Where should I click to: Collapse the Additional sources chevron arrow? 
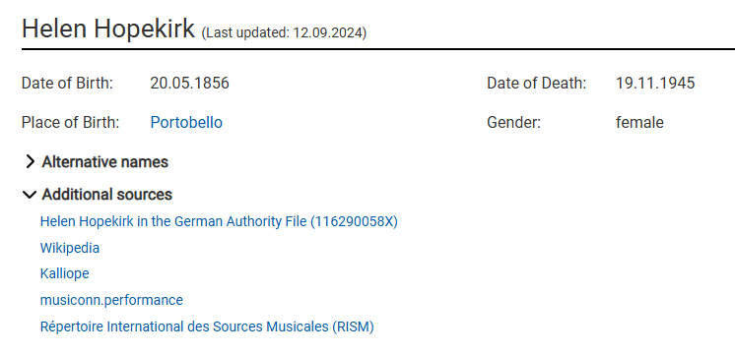click(x=29, y=195)
